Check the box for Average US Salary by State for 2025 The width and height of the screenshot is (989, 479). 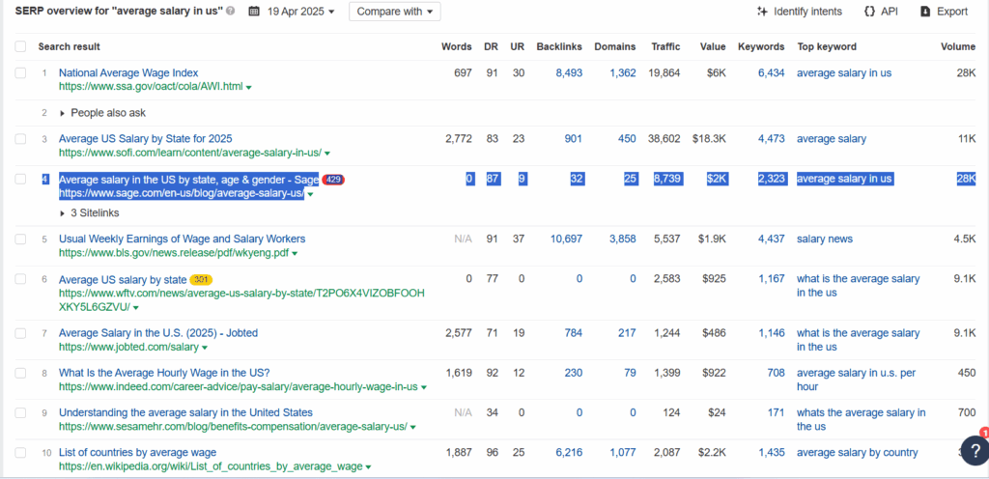(x=21, y=139)
